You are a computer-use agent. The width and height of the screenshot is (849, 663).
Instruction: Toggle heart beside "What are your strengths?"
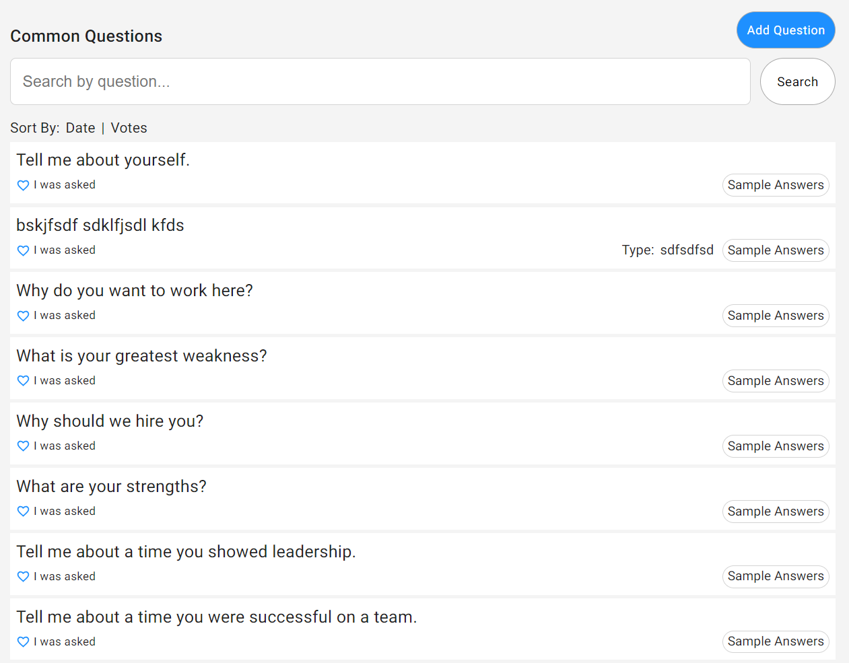tap(23, 512)
